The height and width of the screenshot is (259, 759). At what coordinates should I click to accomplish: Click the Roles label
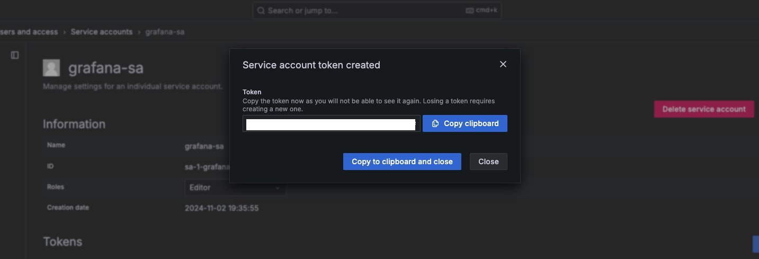click(x=56, y=187)
